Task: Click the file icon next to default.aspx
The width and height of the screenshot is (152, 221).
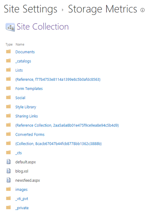Action: click(9, 162)
